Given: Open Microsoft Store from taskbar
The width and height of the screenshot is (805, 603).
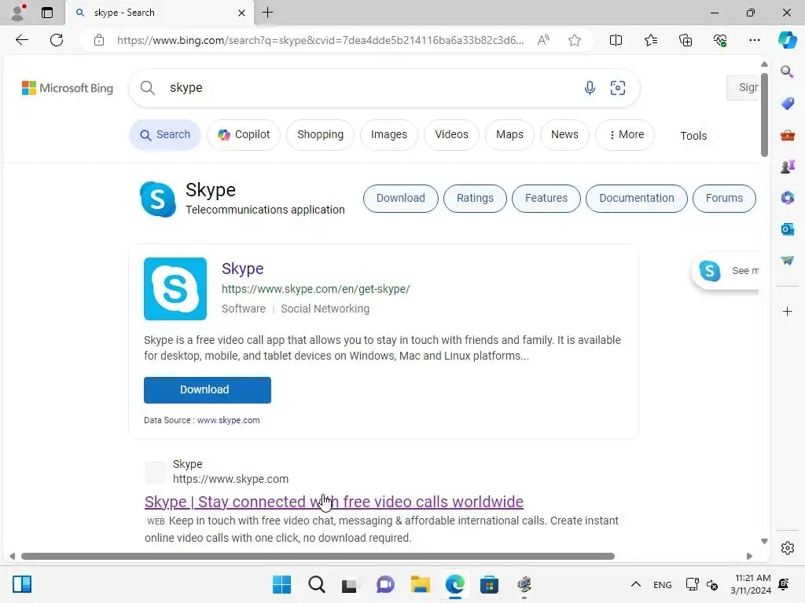Looking at the screenshot, I should tap(489, 584).
